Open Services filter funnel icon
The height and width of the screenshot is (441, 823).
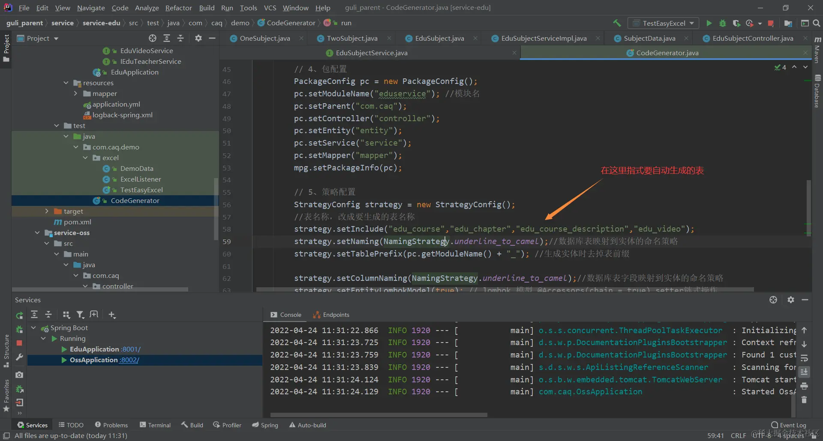[80, 315]
